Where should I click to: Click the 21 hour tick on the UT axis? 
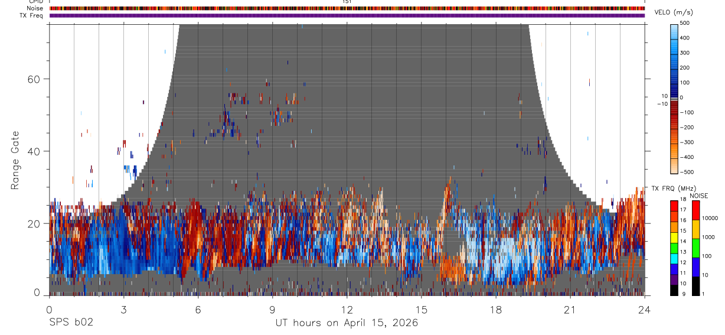pyautogui.click(x=570, y=309)
